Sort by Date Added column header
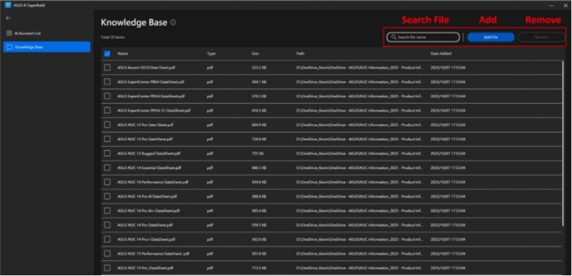Viewport: 572px width, 276px height. click(x=441, y=54)
